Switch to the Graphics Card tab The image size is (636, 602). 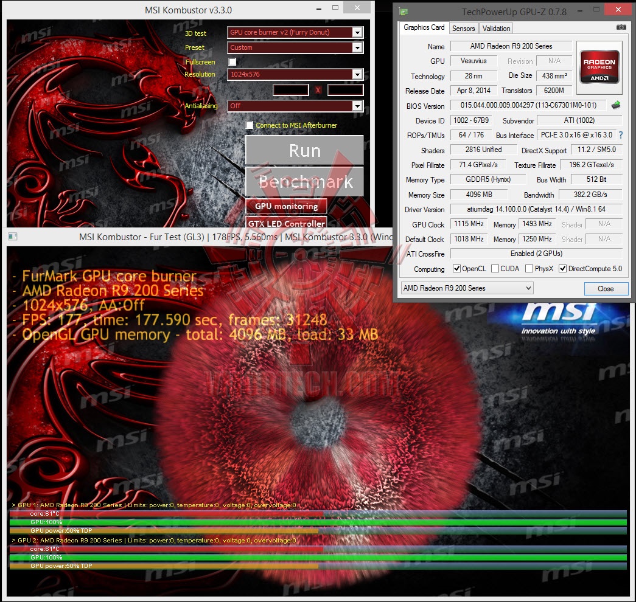tap(424, 27)
